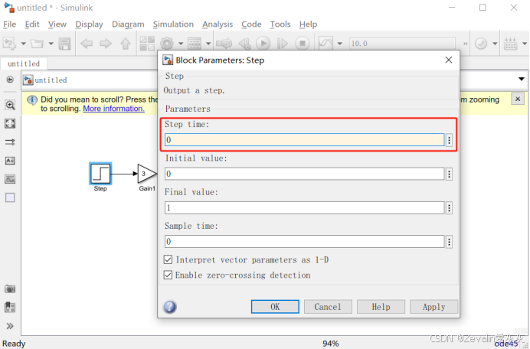This screenshot has height=349, width=530.
Task: Expand the Model Configuration dropdown arrow
Action: point(181,44)
